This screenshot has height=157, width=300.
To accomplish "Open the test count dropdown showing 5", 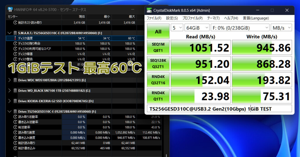I will [177, 28].
